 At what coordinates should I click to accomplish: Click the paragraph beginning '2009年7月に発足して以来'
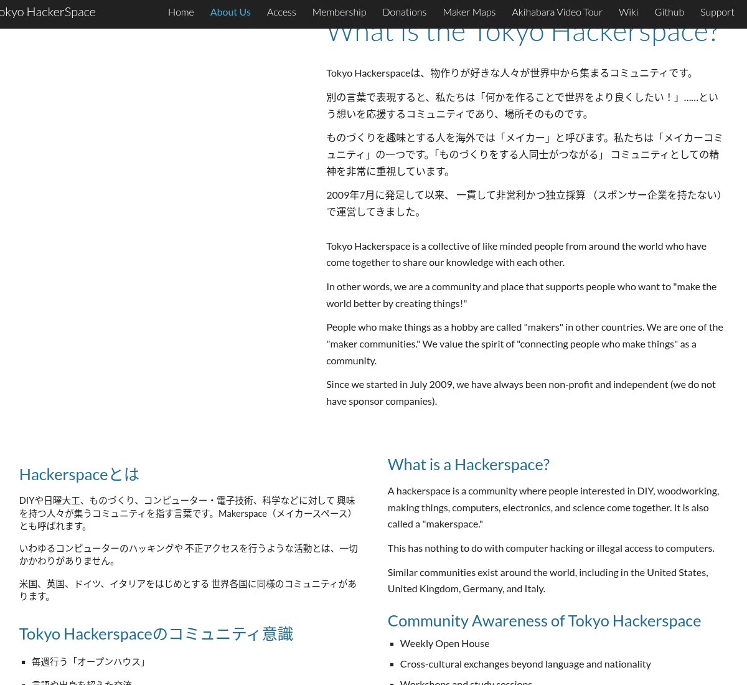526,203
